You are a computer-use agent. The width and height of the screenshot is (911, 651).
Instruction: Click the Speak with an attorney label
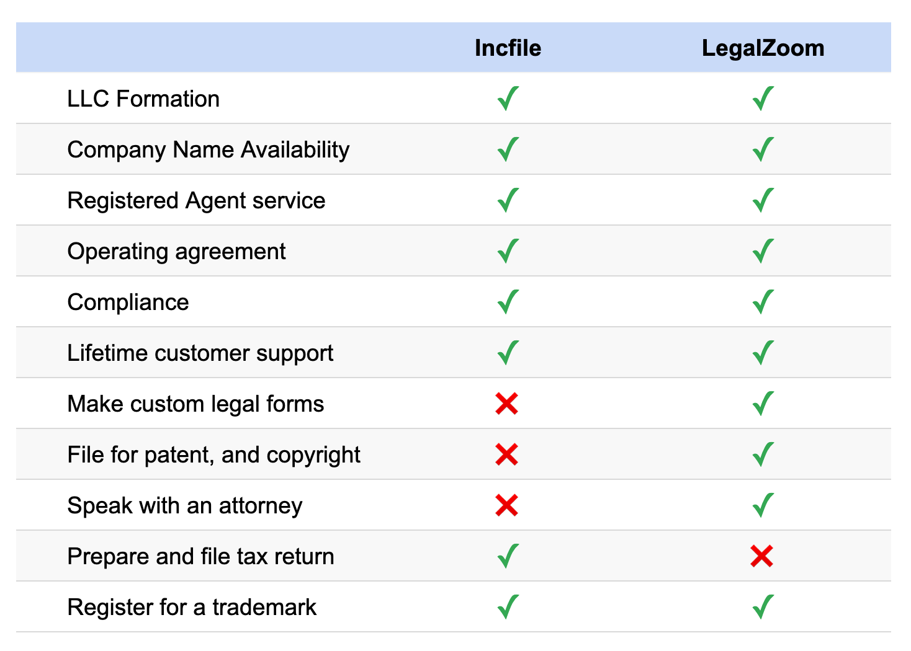185,506
